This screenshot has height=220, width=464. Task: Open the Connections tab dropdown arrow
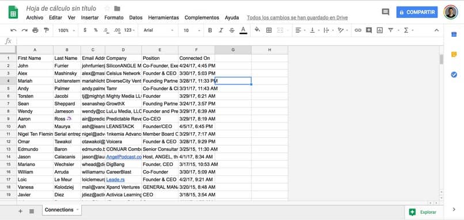pos(78,210)
